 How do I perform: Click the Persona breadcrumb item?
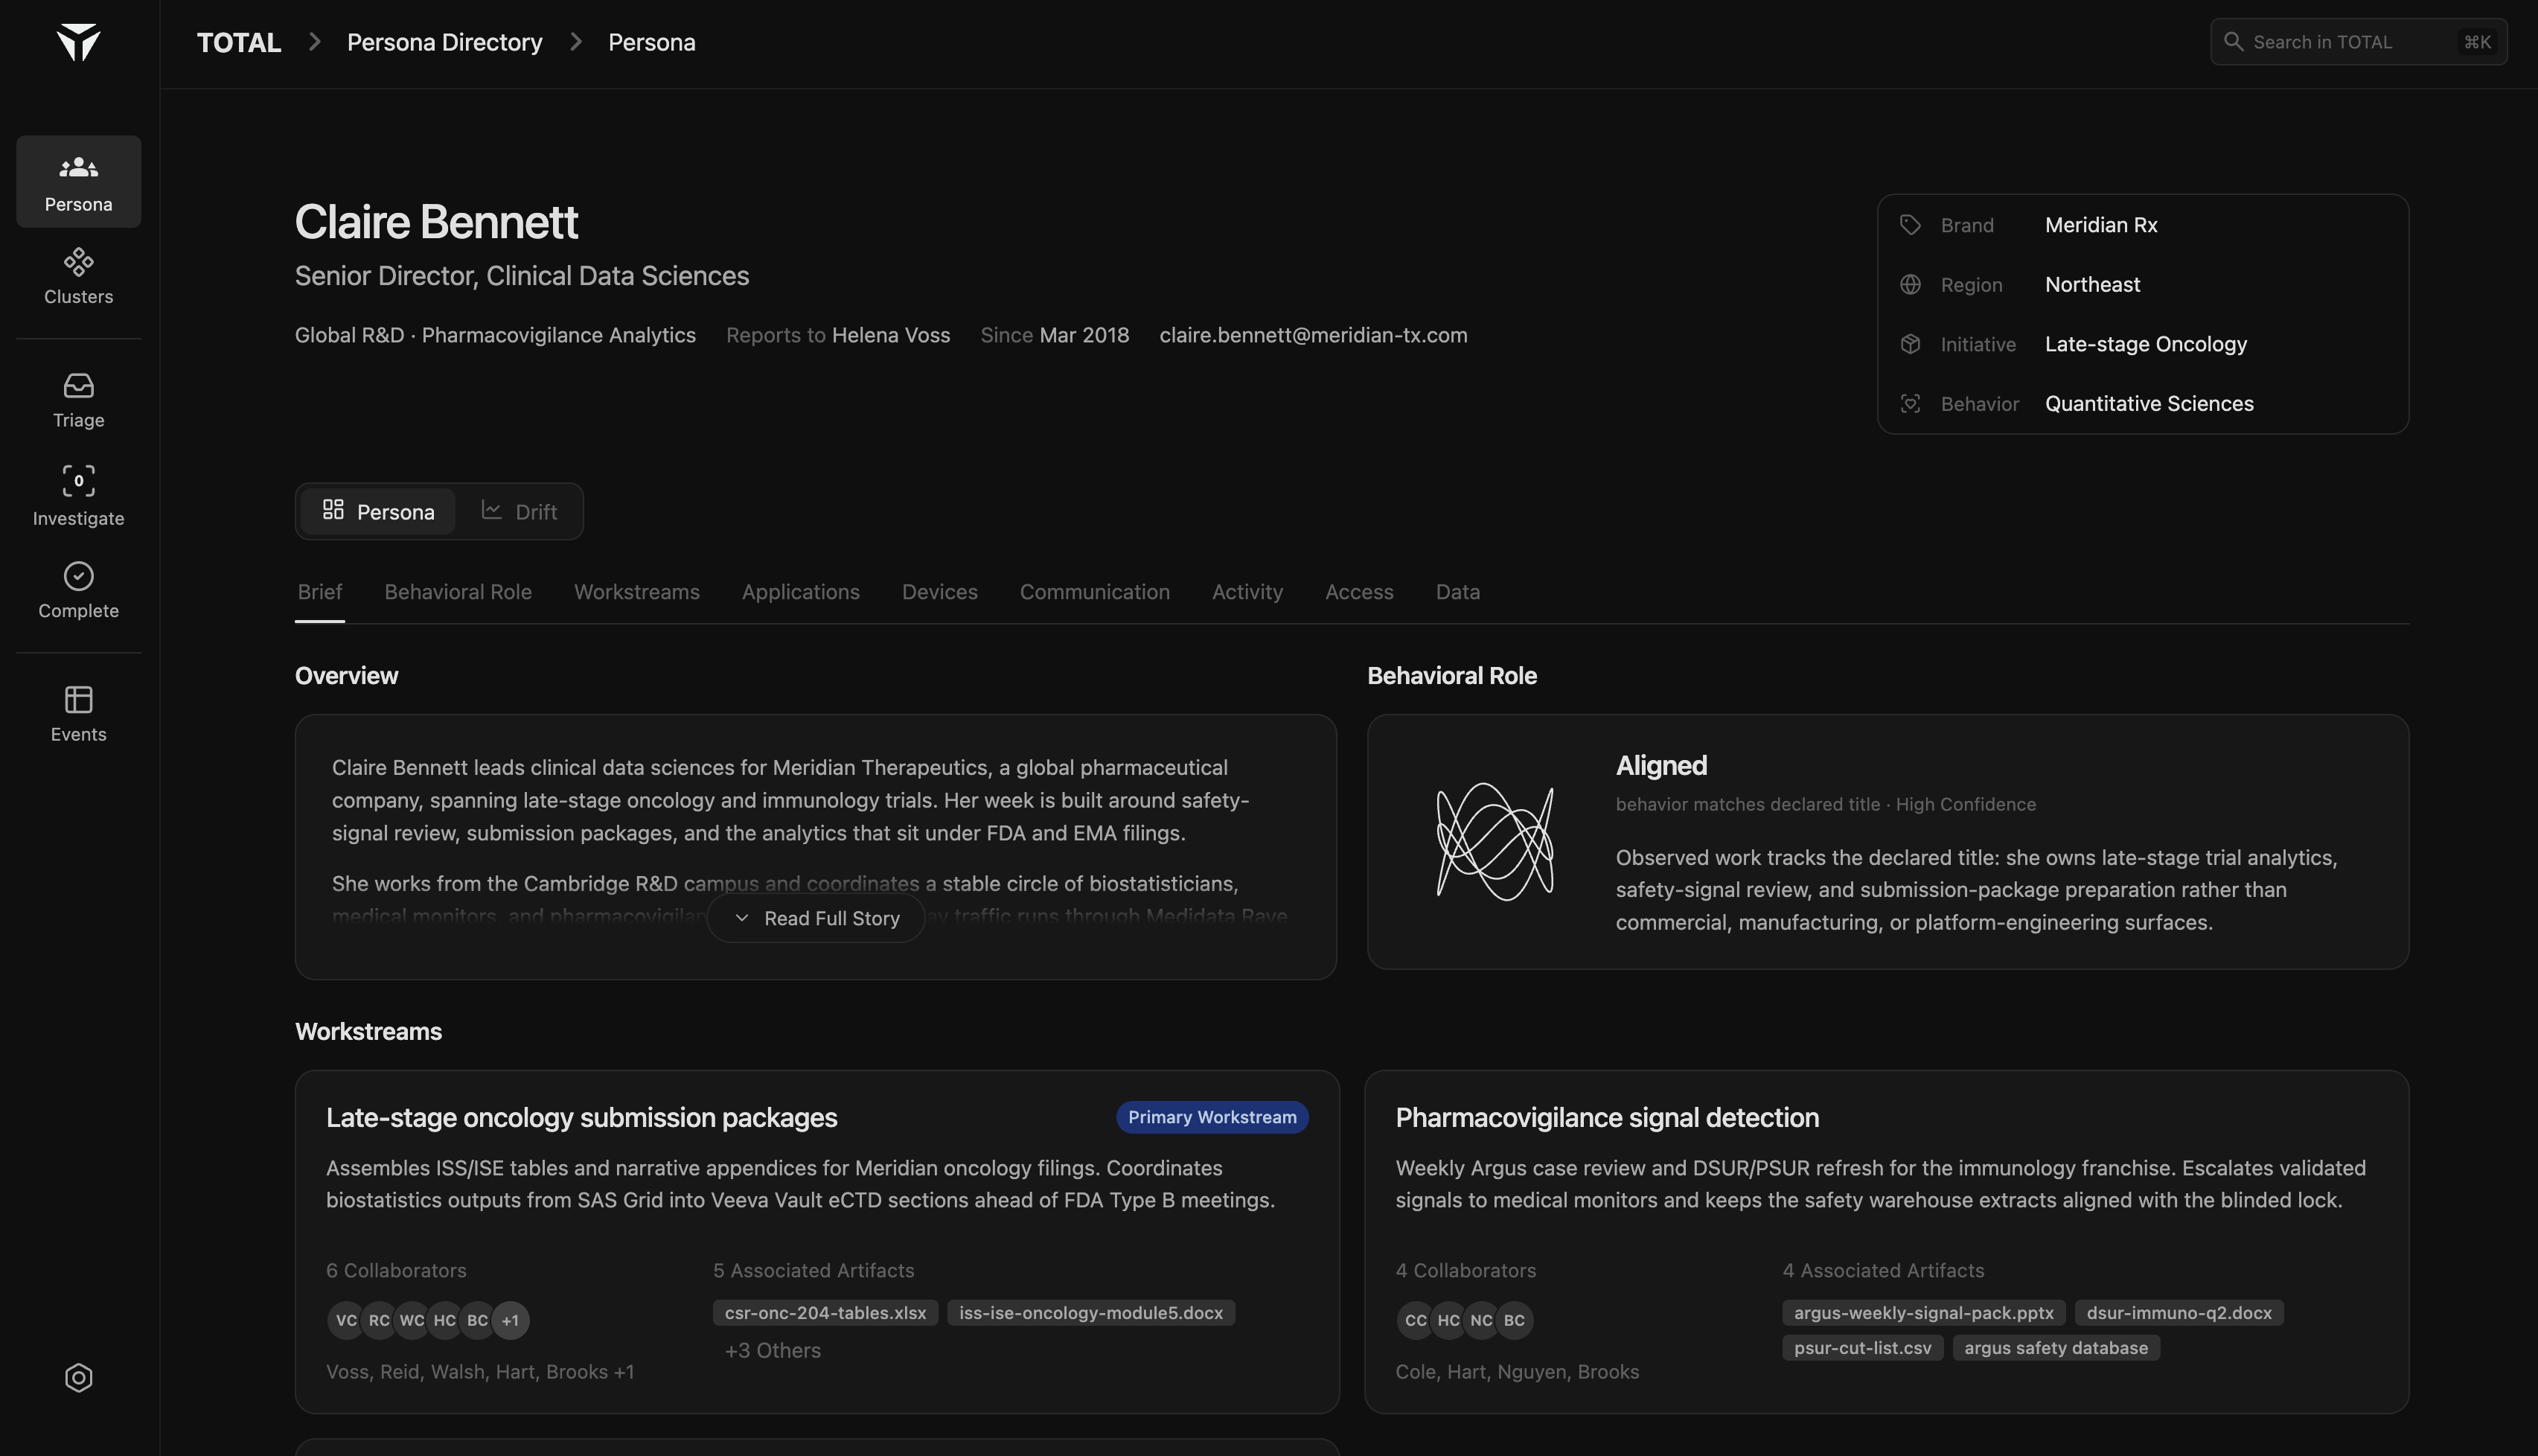pos(652,42)
